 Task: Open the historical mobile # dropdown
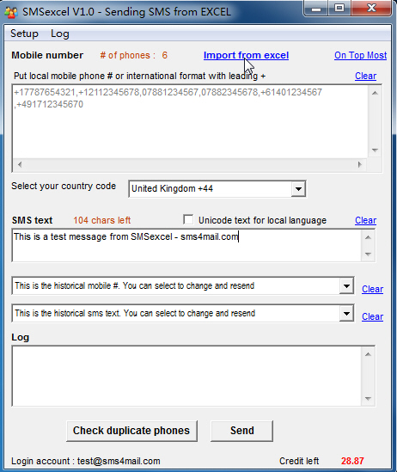click(346, 286)
